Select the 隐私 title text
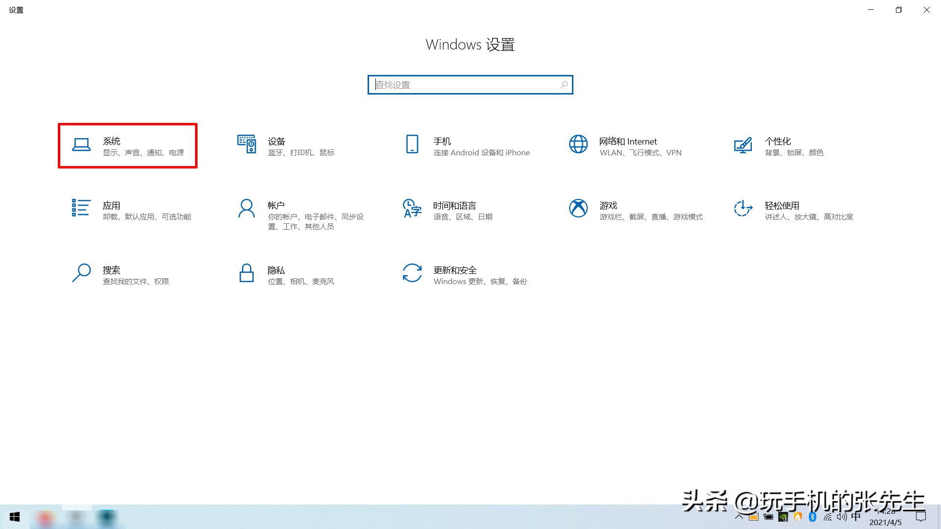The height and width of the screenshot is (529, 941). pyautogui.click(x=276, y=270)
